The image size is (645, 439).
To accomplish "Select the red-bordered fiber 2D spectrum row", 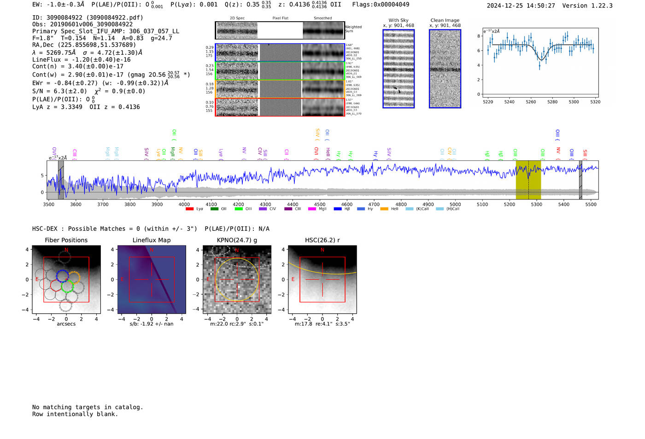I will tap(280, 107).
